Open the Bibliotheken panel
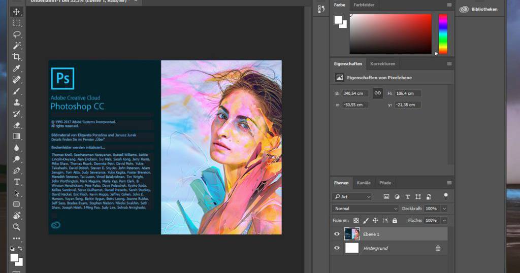 [x=478, y=9]
